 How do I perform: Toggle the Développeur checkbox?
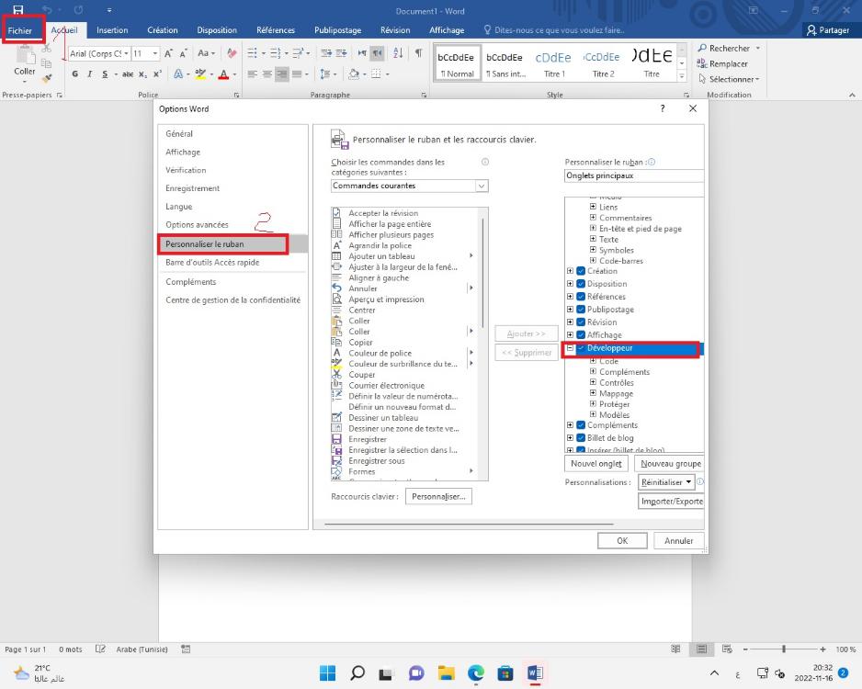581,348
